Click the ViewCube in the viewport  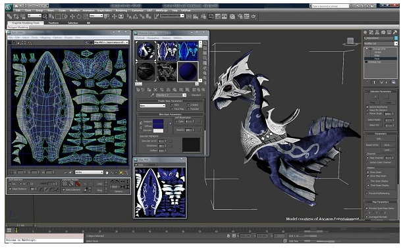pos(350,41)
